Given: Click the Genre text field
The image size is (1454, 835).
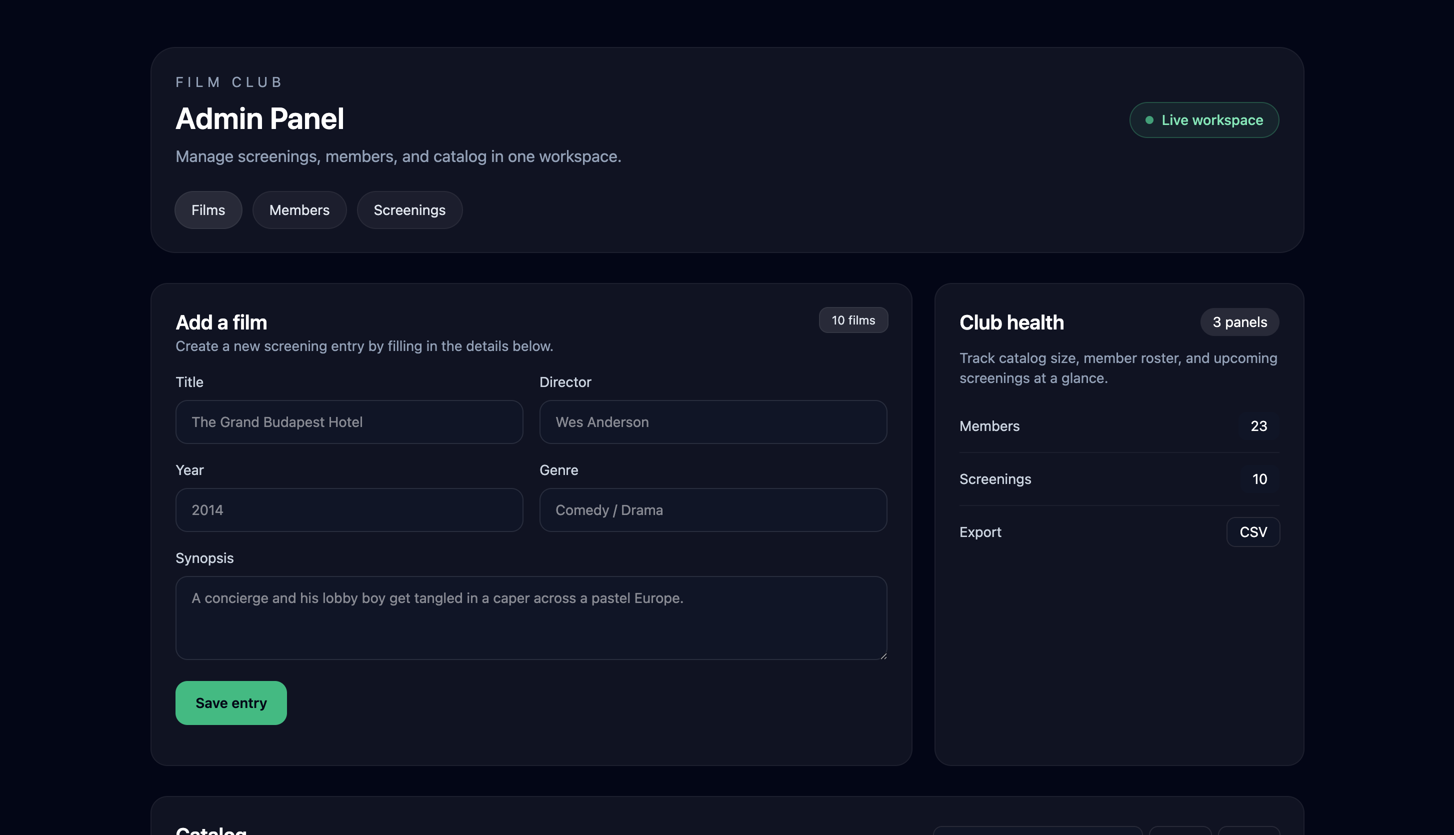Looking at the screenshot, I should tap(712, 510).
